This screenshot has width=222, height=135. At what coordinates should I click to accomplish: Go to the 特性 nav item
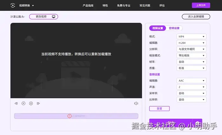coord(105,5)
